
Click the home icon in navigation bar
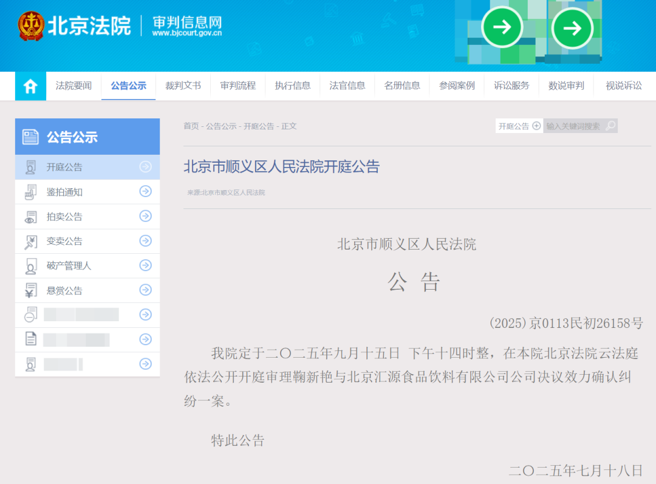30,86
